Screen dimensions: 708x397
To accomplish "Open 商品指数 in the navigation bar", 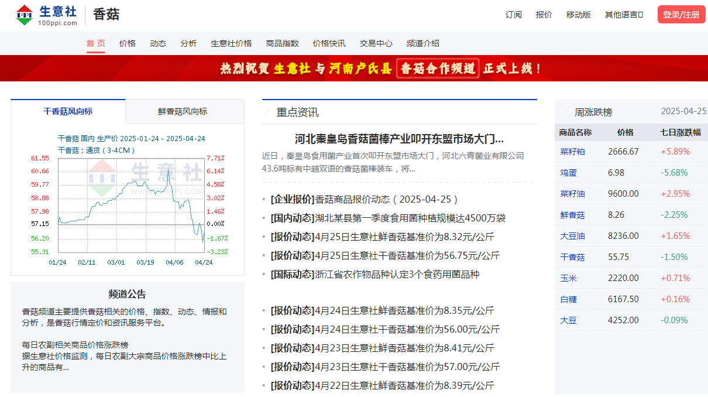I will click(x=282, y=43).
